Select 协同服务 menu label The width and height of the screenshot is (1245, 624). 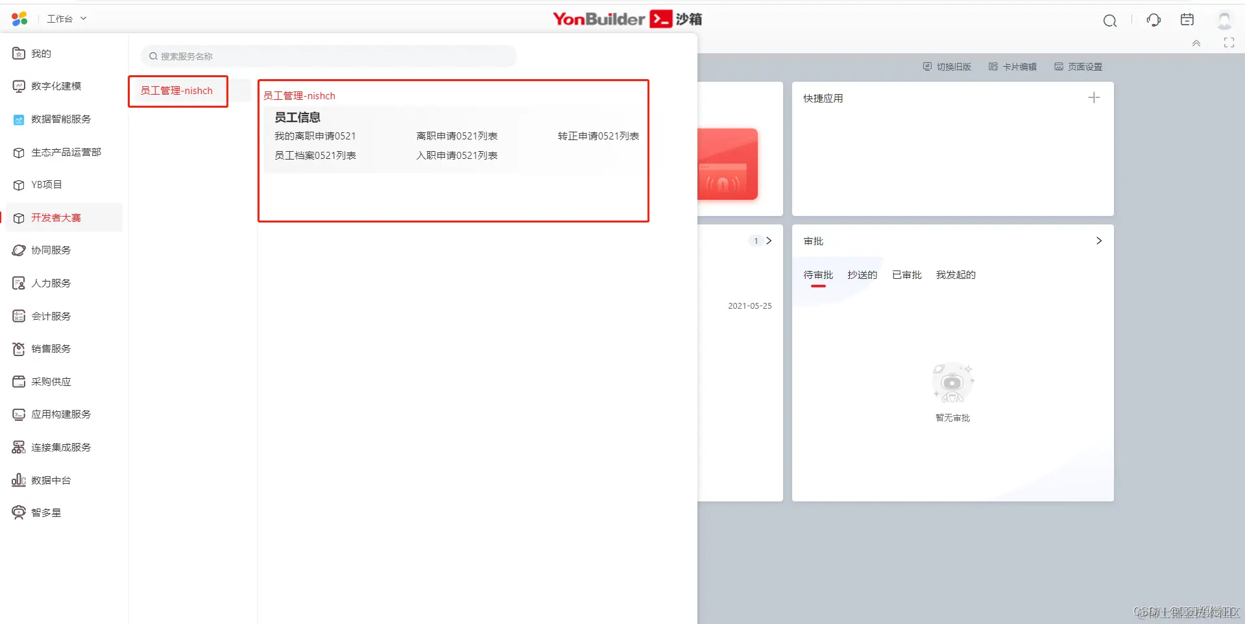pyautogui.click(x=51, y=250)
